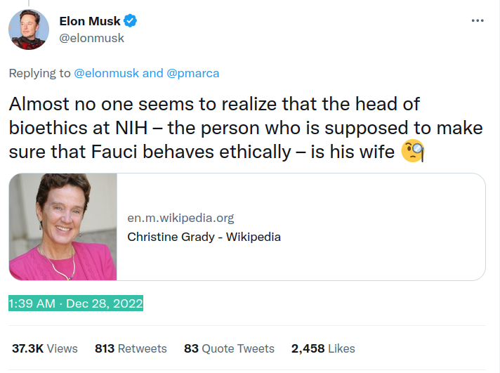The image size is (500, 373).
Task: Open the three-dot more options menu
Action: [478, 21]
